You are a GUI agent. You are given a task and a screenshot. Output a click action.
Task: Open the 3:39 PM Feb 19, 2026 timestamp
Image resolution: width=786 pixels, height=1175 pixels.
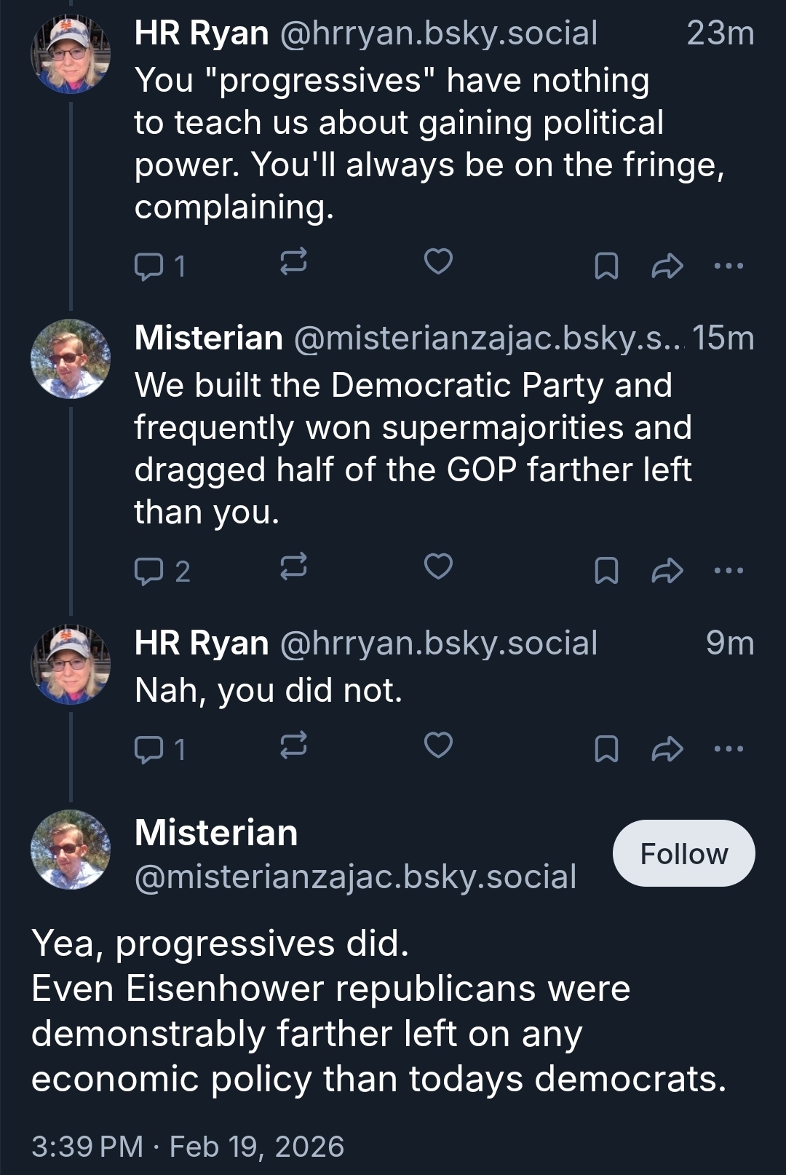click(x=187, y=1147)
